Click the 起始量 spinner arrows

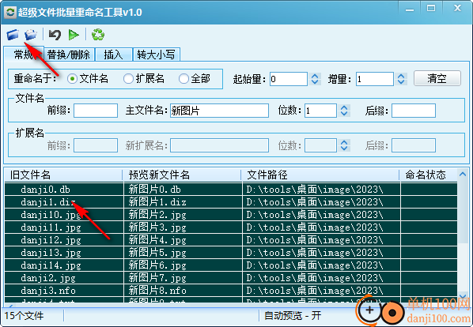[x=315, y=79]
